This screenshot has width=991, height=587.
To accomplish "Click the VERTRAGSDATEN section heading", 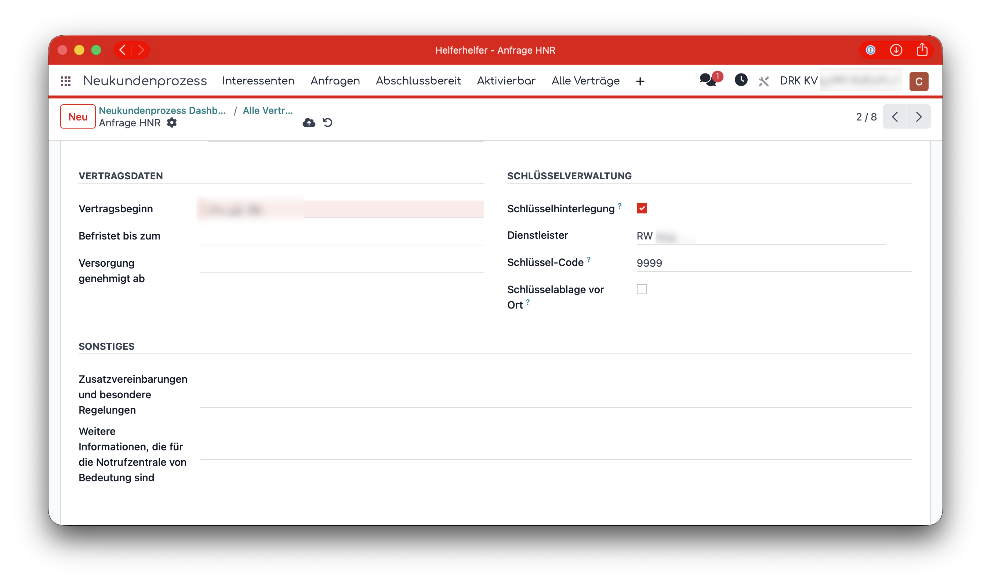I will tap(121, 176).
